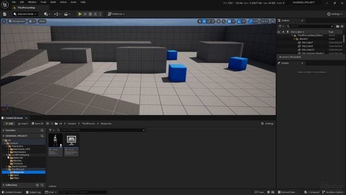The width and height of the screenshot is (346, 195).
Task: Add a new collection with plus icon
Action: coord(37,185)
